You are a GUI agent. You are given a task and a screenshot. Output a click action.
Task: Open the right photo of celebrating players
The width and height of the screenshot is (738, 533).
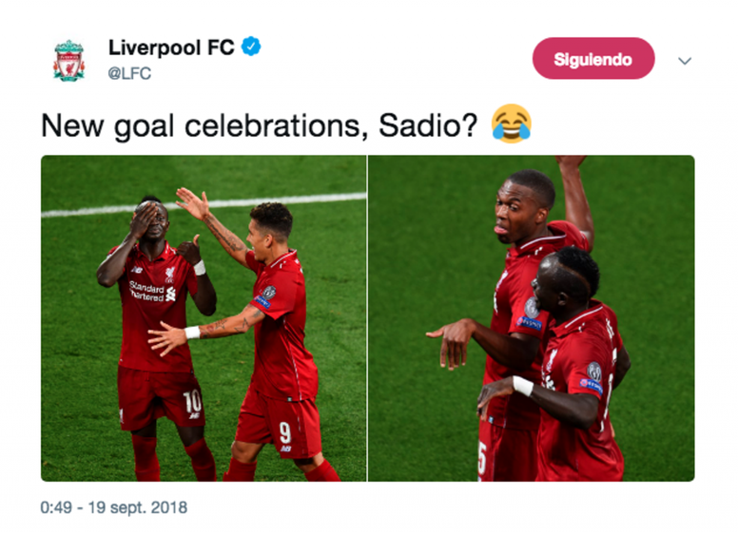click(x=531, y=318)
